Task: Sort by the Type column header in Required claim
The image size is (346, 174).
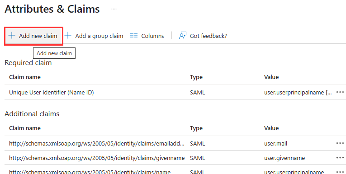Action: tap(196, 77)
